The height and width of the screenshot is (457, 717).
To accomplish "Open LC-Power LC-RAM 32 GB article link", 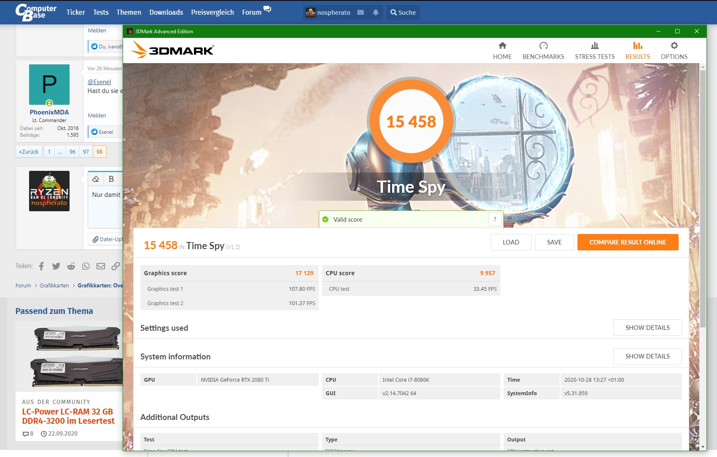I will coord(68,416).
